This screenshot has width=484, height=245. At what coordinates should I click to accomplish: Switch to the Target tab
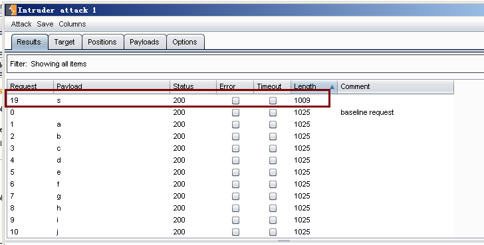[x=64, y=42]
